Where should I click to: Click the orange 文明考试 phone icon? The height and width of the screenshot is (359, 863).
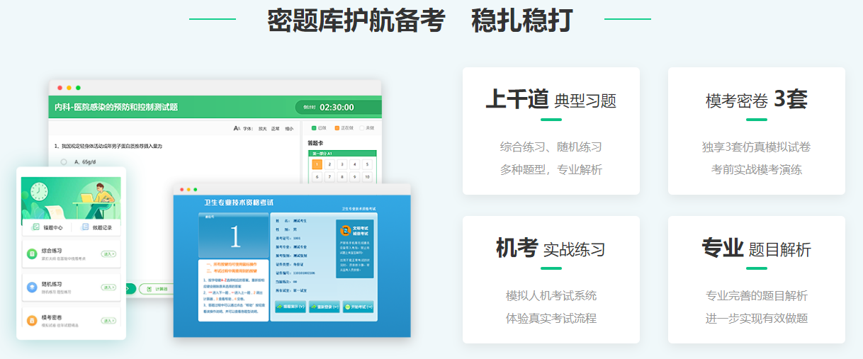click(345, 230)
